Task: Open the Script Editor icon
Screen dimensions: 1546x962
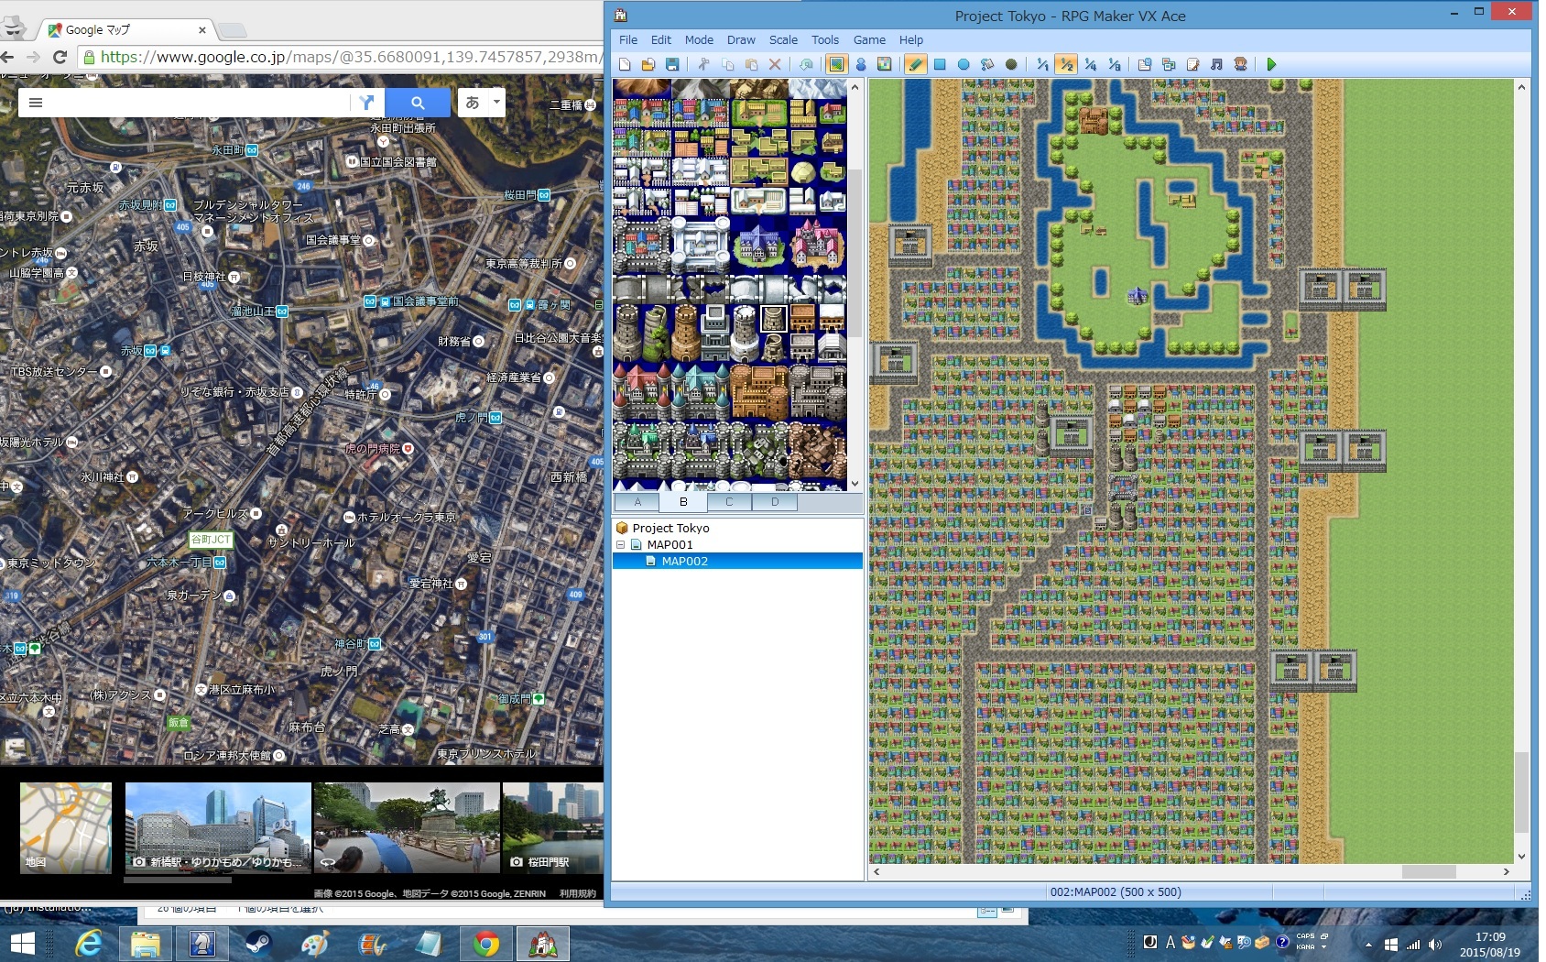Action: pos(1192,64)
